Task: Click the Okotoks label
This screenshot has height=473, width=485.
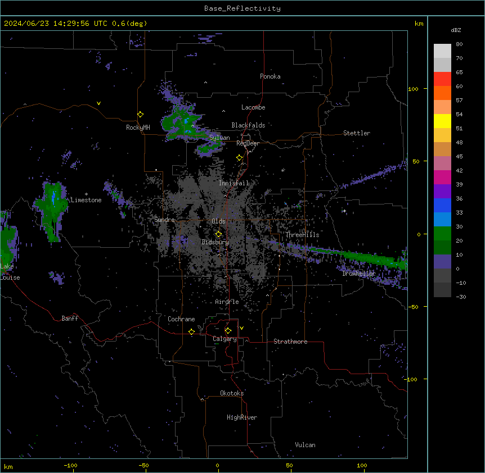Action: point(232,393)
